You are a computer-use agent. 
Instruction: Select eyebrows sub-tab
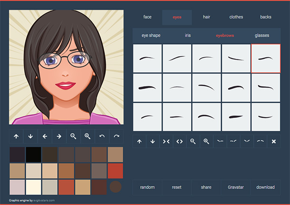coord(225,35)
